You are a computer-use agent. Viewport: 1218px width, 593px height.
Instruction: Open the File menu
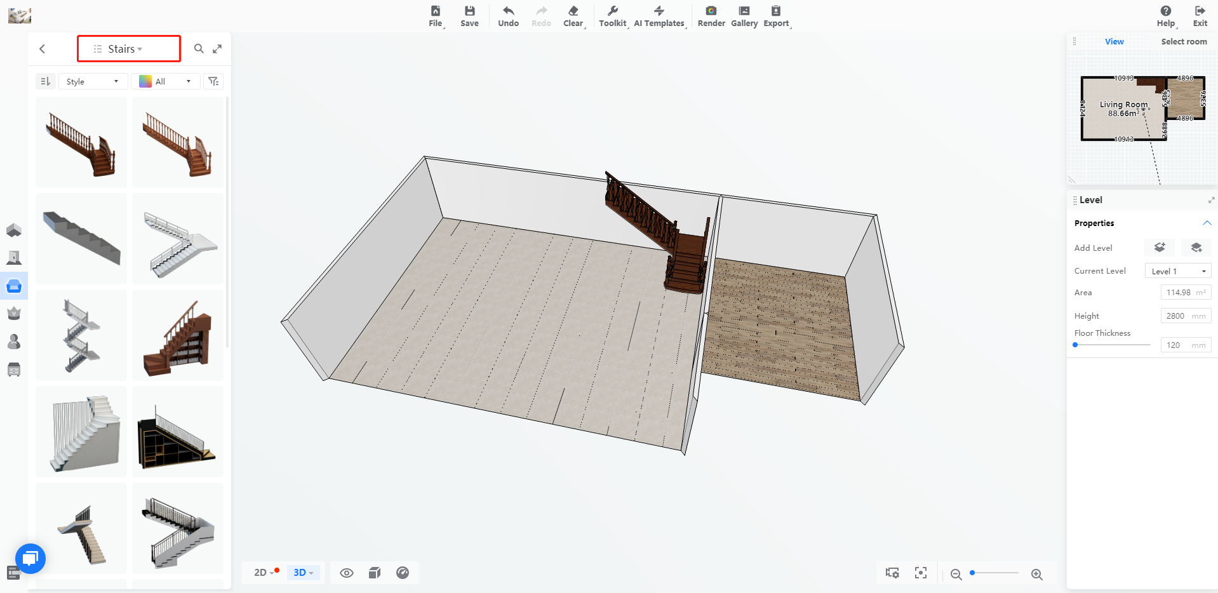coord(436,17)
